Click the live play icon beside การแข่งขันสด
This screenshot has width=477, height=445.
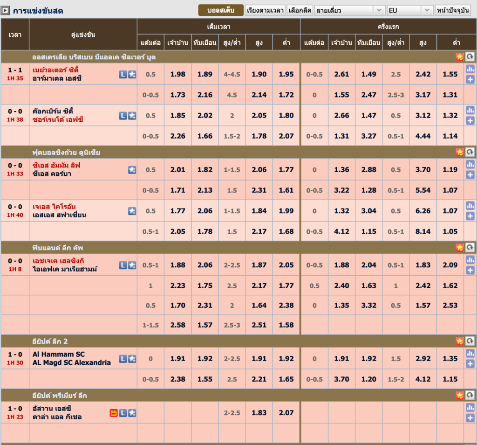[x=5, y=11]
